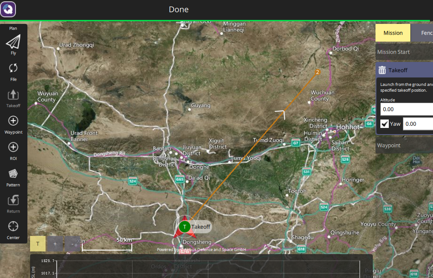433x278 pixels.
Task: Toggle the Yaw checkbox
Action: (x=384, y=124)
